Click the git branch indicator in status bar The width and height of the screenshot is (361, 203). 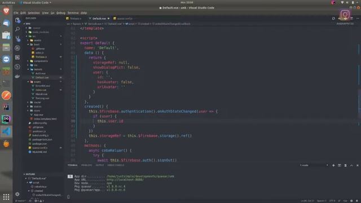pyautogui.click(x=20, y=201)
